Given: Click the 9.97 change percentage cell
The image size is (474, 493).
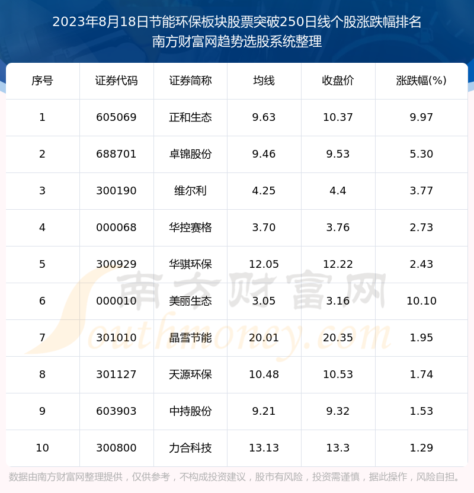Looking at the screenshot, I should [x=421, y=117].
